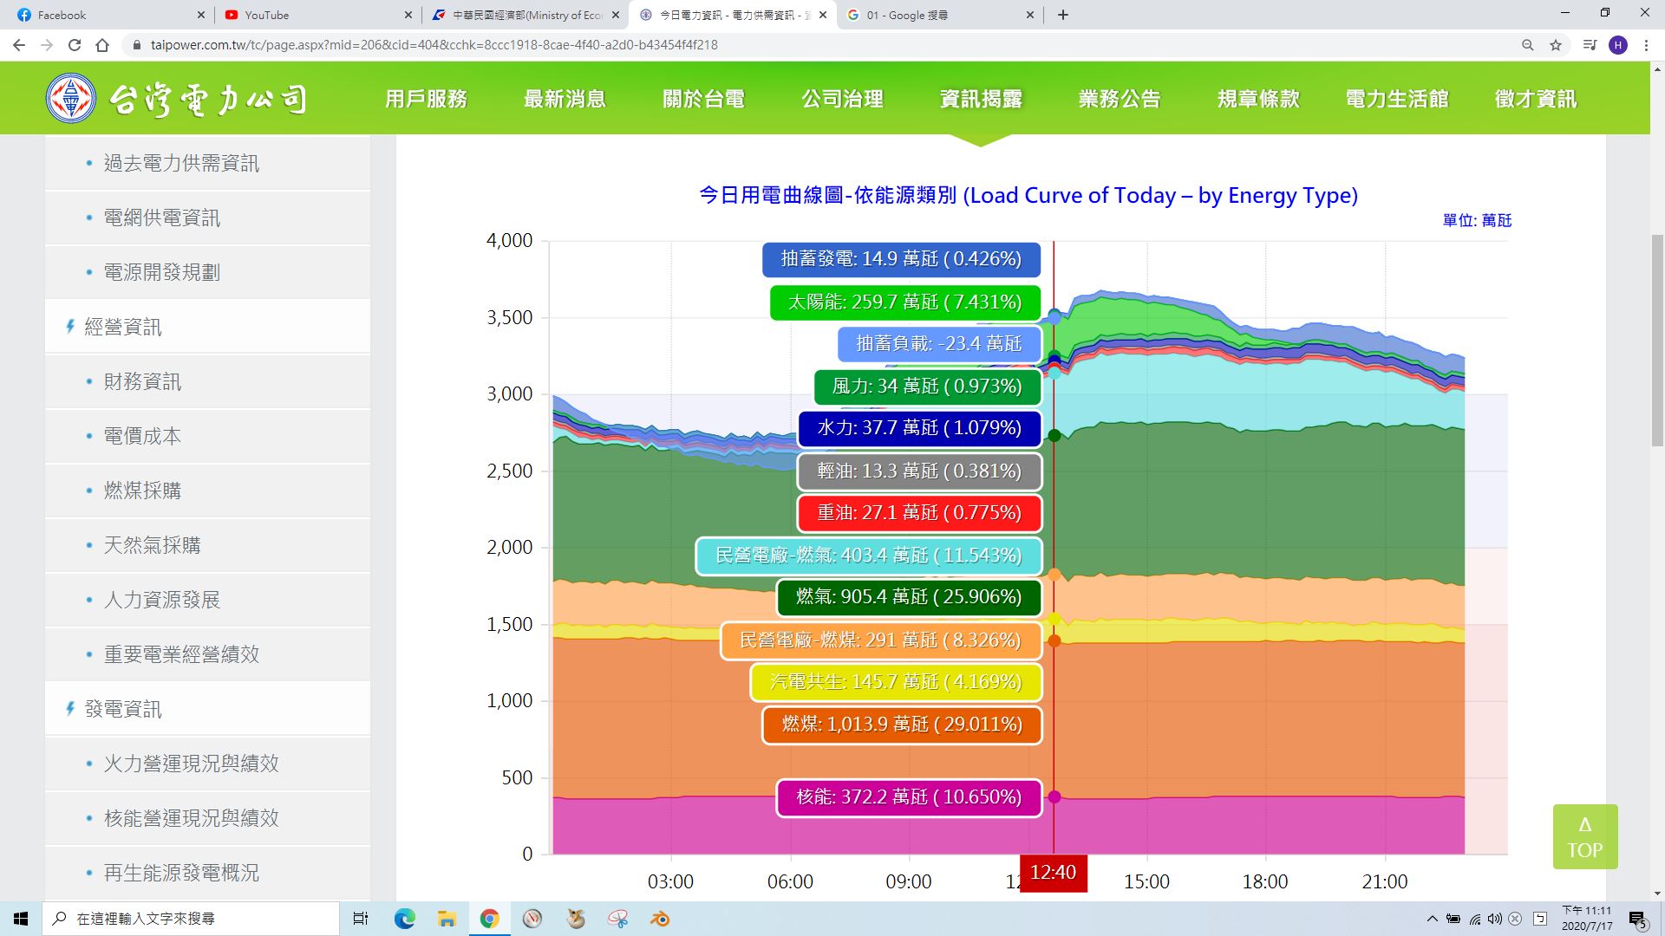This screenshot has height=936, width=1665.
Task: Switch to the 01 - Google 搜尋 tab
Action: 940,15
